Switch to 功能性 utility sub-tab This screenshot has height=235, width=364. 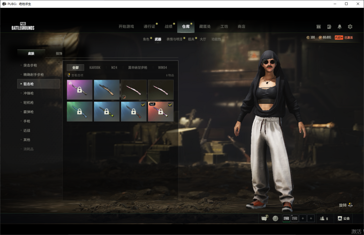click(216, 39)
